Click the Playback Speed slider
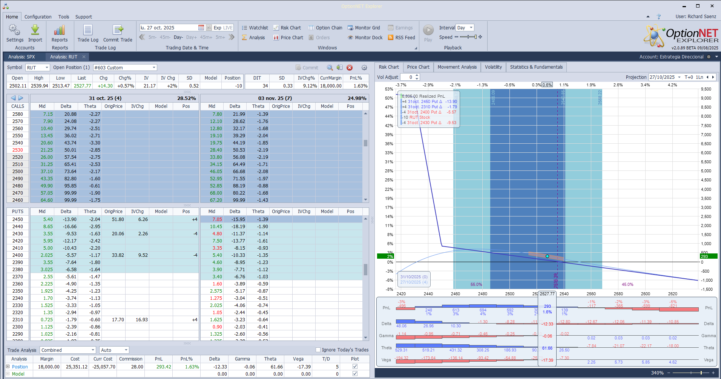 click(468, 37)
